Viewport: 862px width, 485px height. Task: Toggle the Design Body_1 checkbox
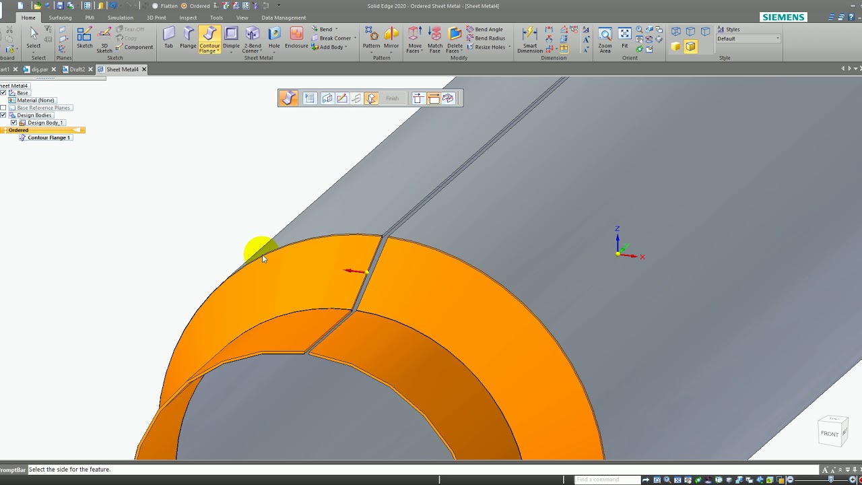(13, 123)
